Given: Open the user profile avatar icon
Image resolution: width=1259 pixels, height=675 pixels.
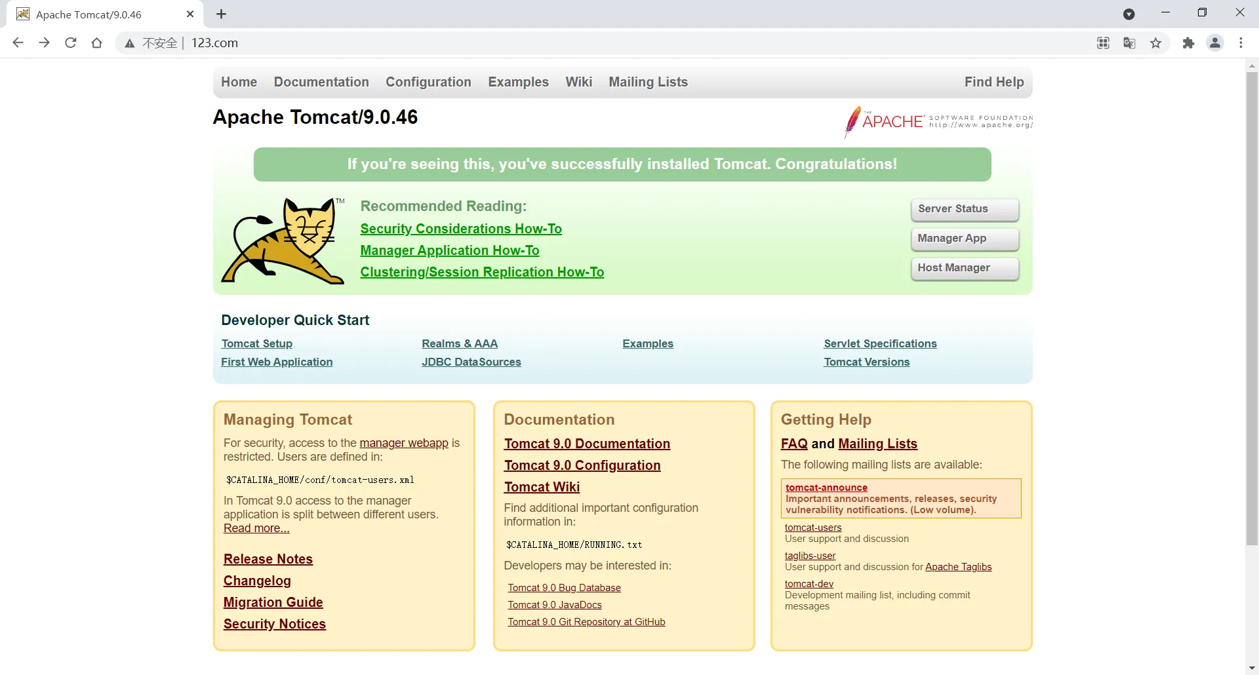Looking at the screenshot, I should pyautogui.click(x=1215, y=43).
